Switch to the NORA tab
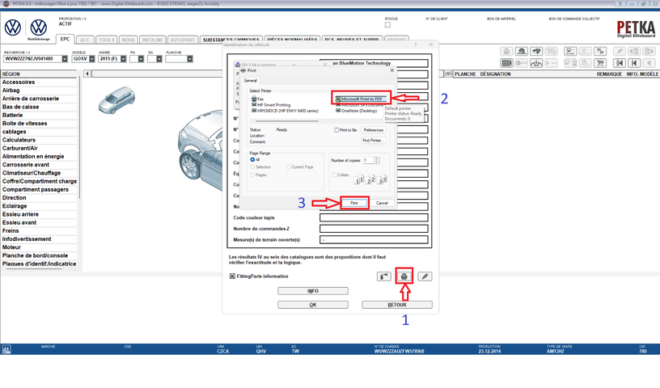The height and width of the screenshot is (388, 660). (129, 40)
